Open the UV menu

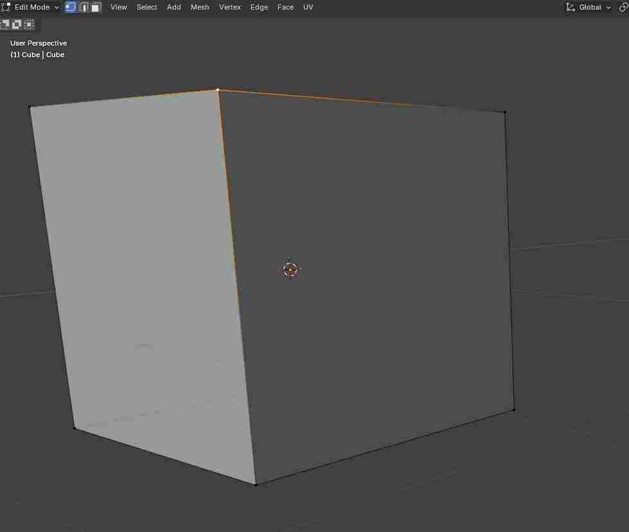[x=308, y=7]
